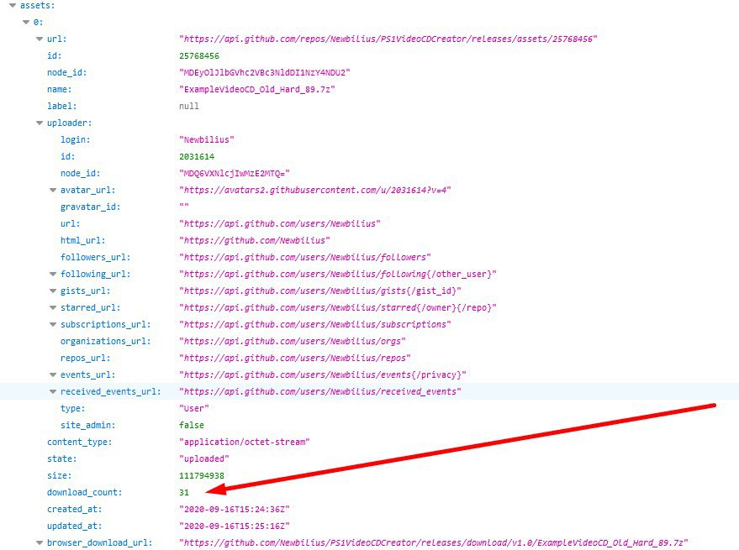
Task: Open the orgs URL value
Action: [293, 342]
